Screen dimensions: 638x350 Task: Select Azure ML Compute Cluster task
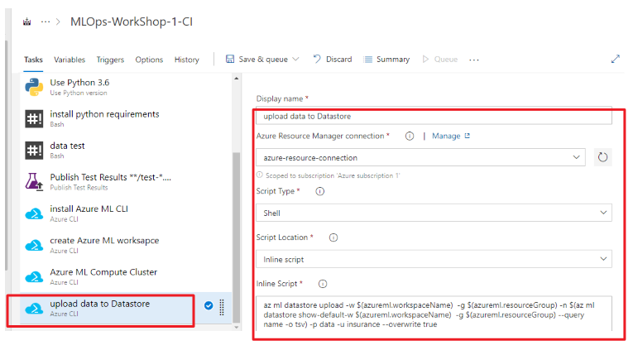(126, 276)
